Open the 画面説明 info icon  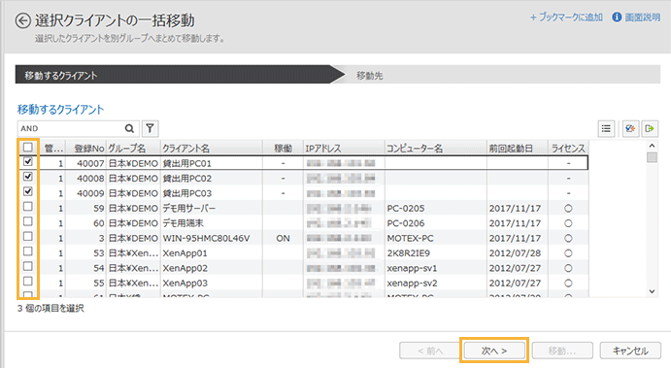(x=617, y=17)
